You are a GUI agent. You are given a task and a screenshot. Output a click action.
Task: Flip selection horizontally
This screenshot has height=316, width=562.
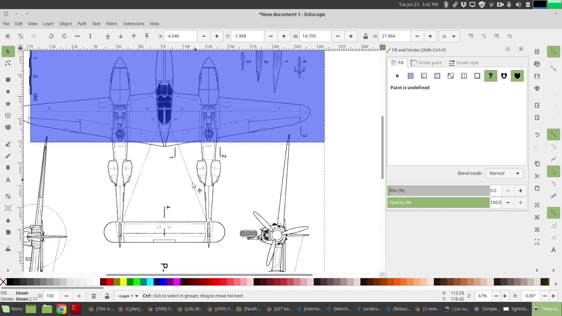(77, 36)
